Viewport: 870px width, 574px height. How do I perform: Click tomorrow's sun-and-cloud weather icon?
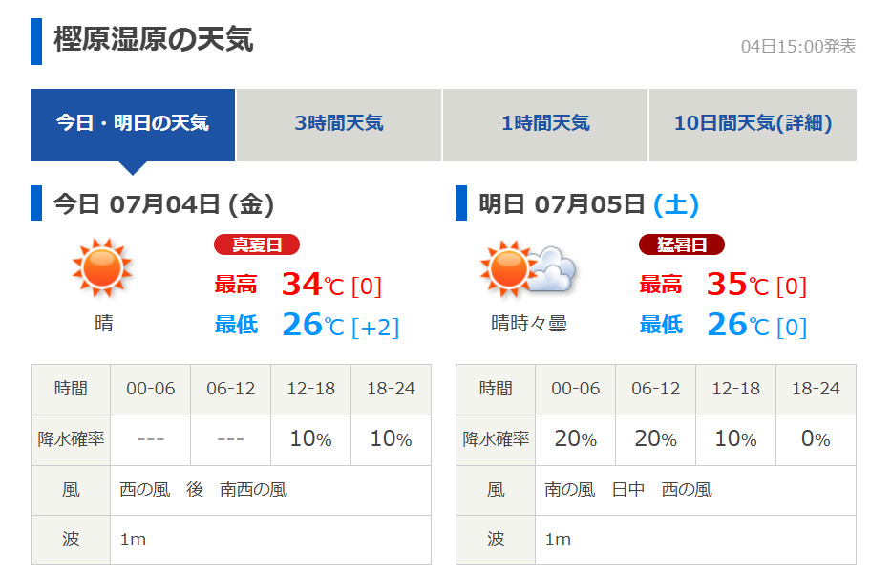[528, 269]
